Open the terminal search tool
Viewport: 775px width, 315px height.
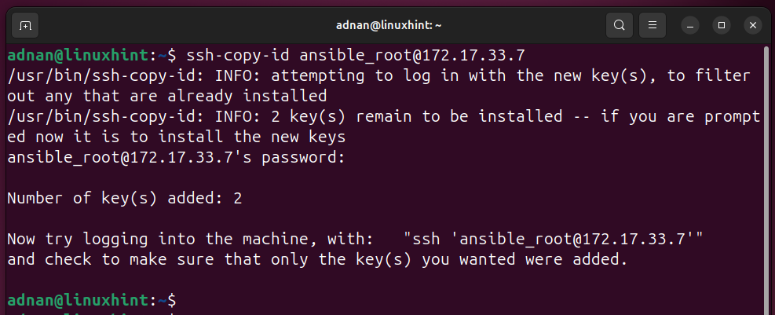[x=620, y=25]
